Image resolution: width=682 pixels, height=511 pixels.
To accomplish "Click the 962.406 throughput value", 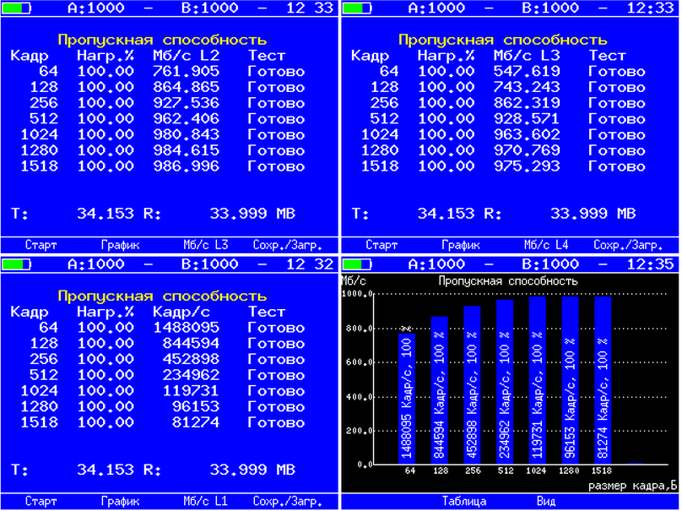I will [x=187, y=119].
